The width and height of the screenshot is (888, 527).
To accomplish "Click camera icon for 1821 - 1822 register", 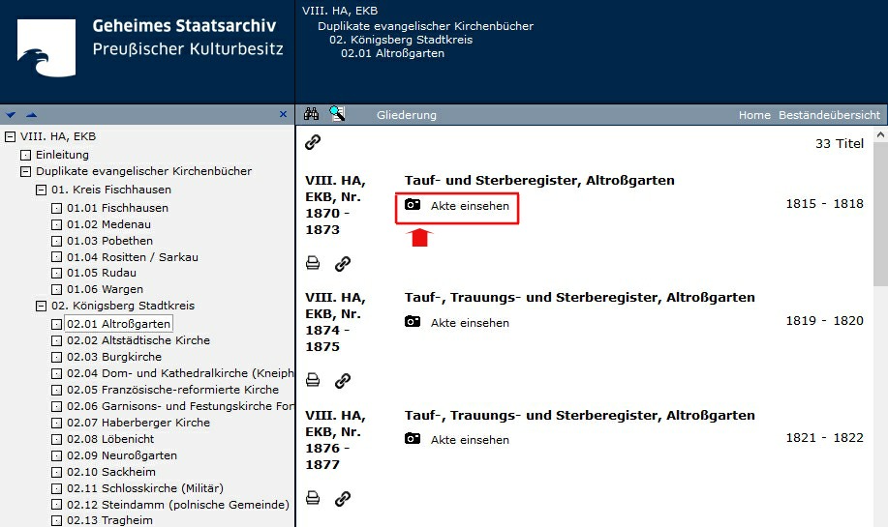I will [x=413, y=439].
